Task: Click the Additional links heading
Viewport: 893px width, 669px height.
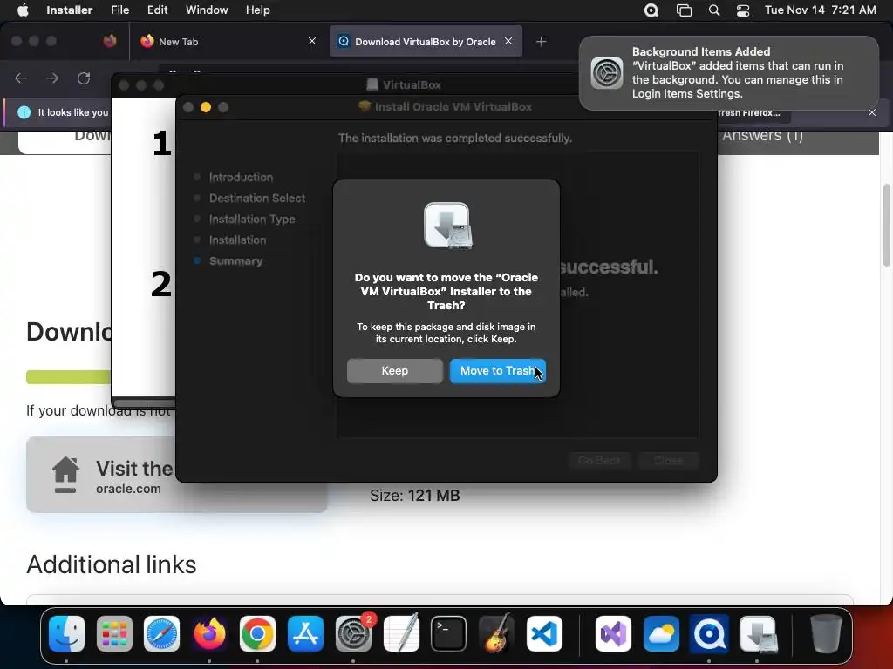Action: tap(111, 564)
